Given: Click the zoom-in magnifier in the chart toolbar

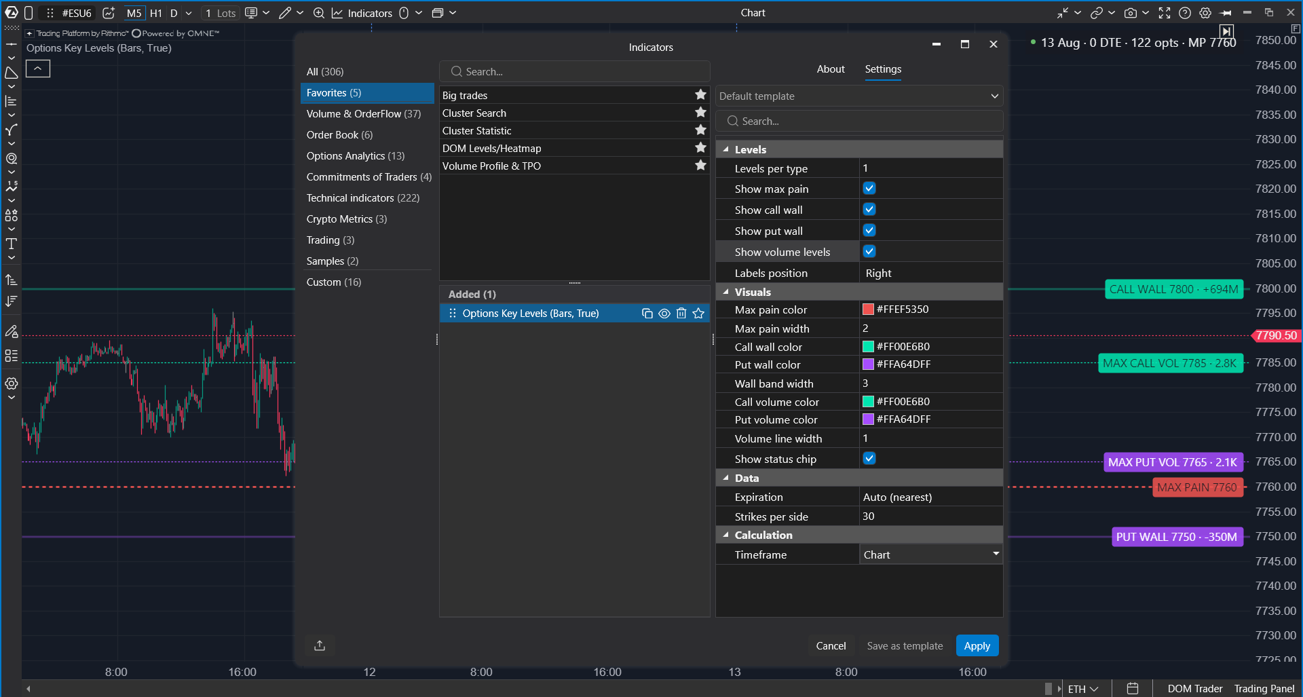Looking at the screenshot, I should coord(318,13).
